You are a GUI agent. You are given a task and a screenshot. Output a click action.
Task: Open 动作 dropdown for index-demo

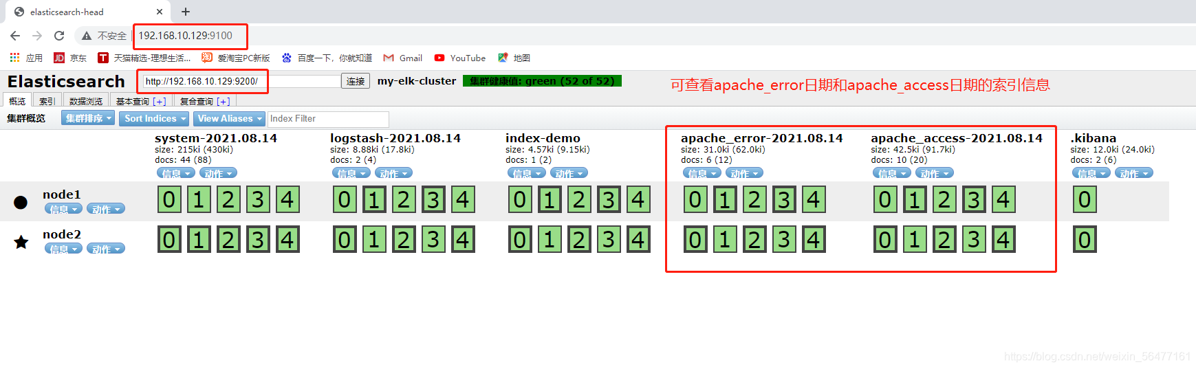(569, 173)
